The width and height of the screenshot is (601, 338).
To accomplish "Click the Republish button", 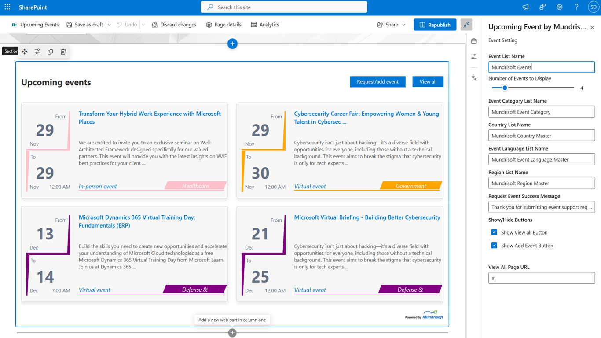I will click(435, 25).
